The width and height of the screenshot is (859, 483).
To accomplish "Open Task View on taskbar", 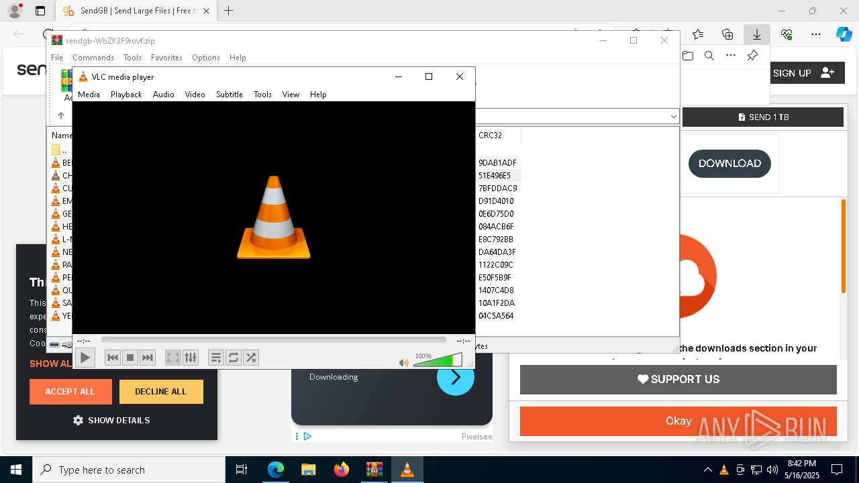I will tap(242, 470).
